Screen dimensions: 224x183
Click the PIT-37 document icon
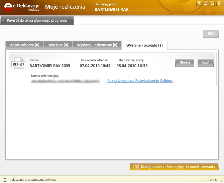tap(19, 63)
